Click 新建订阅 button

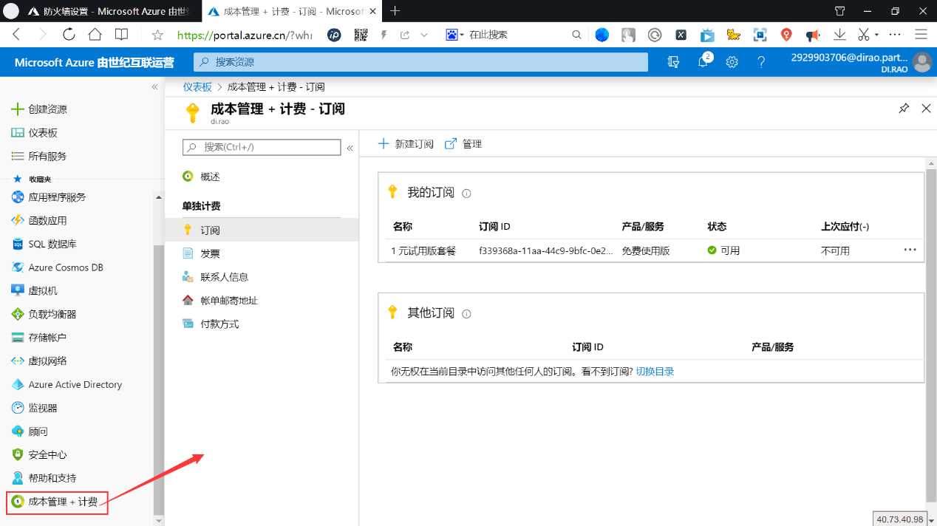tap(406, 144)
